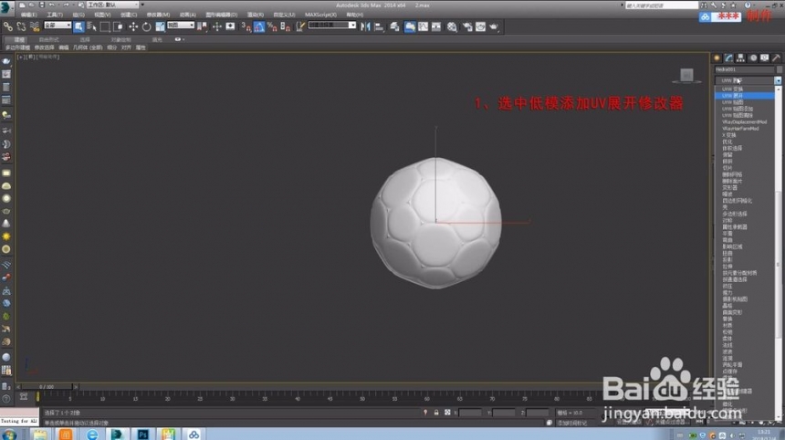Open the Hierarchy command panel tab

coord(741,58)
